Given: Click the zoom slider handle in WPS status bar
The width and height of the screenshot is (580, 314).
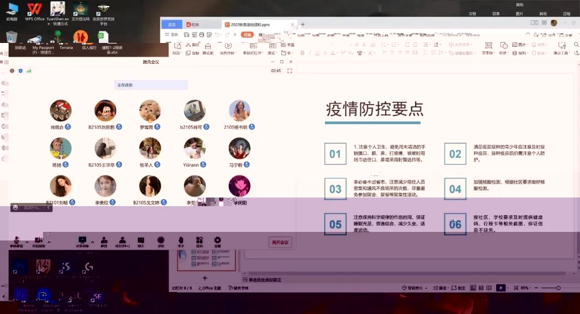Looking at the screenshot, I should click(x=558, y=288).
